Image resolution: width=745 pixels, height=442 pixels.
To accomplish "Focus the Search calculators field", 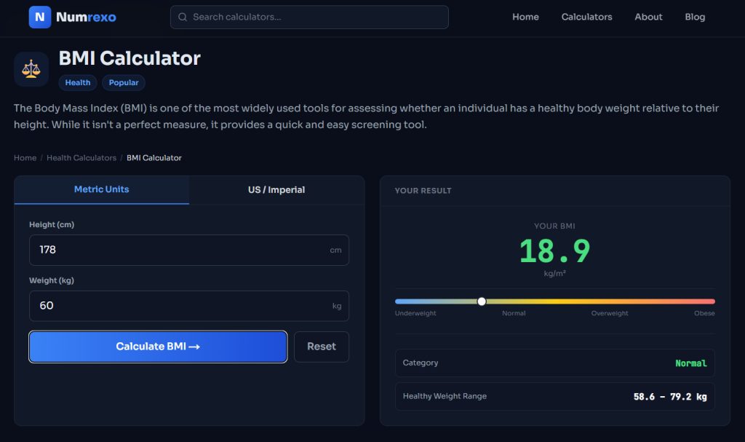I will coord(309,17).
